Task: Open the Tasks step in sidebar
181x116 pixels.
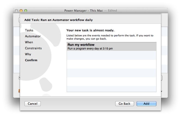Action: coord(29,30)
